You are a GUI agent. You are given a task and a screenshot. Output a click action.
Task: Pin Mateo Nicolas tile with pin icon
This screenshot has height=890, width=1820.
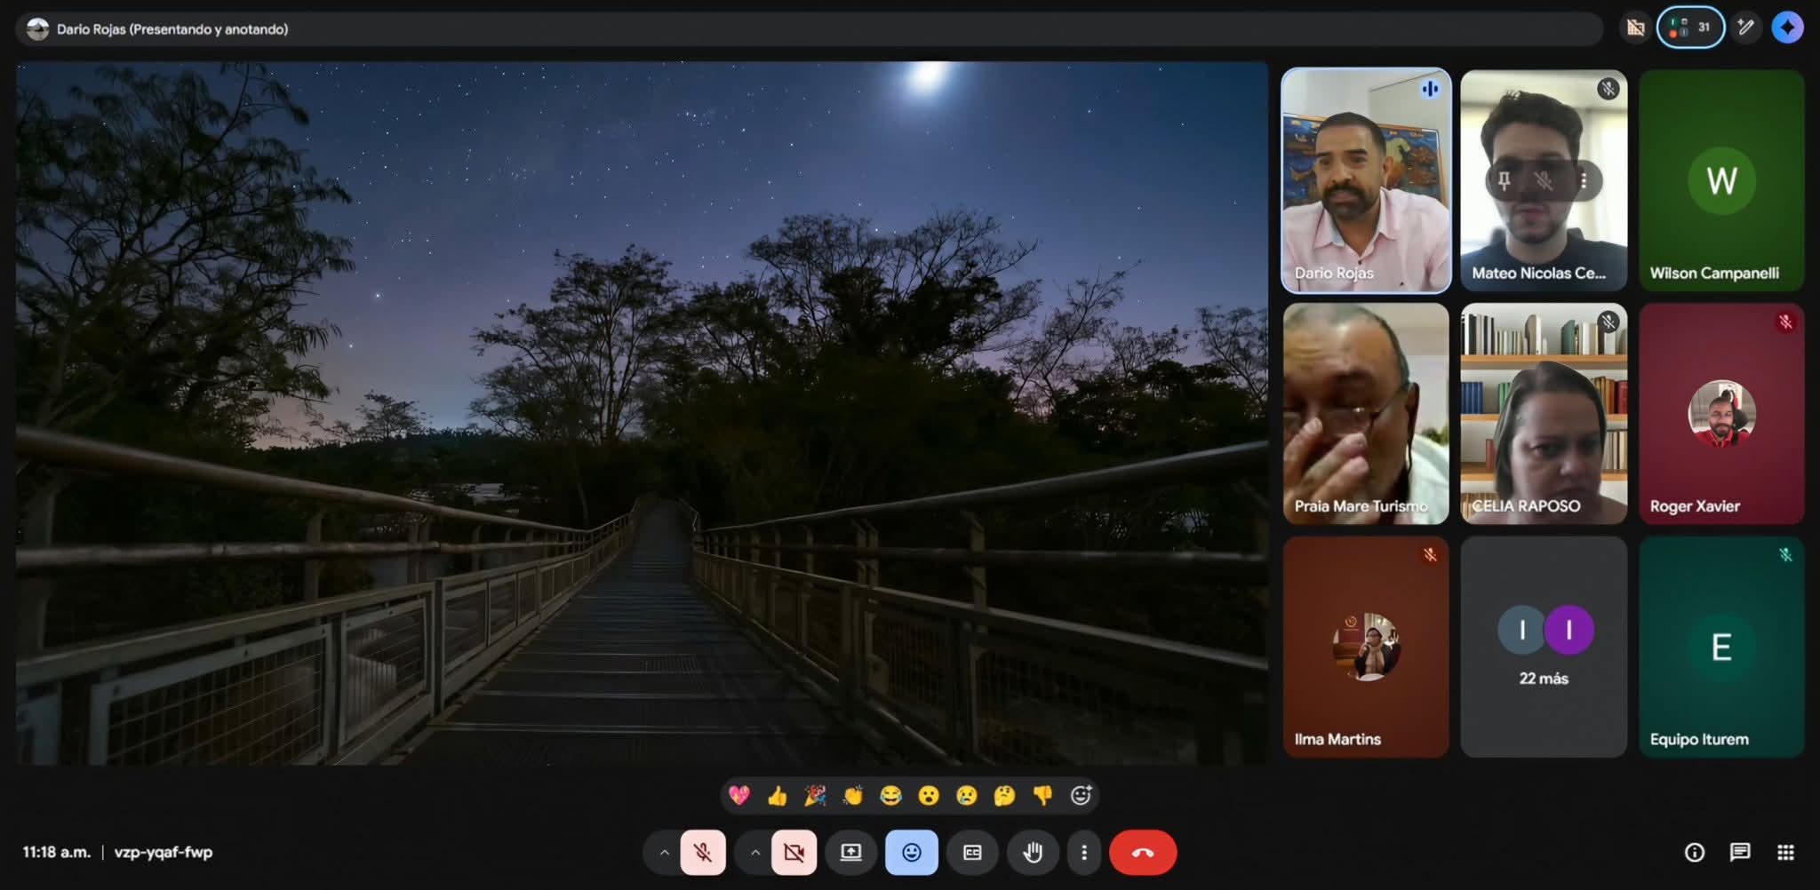pyautogui.click(x=1504, y=181)
